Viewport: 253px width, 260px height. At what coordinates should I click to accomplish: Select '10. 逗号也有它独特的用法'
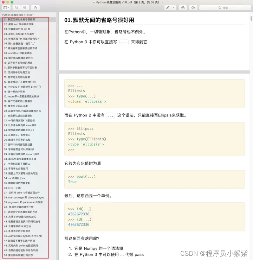coord(18,63)
